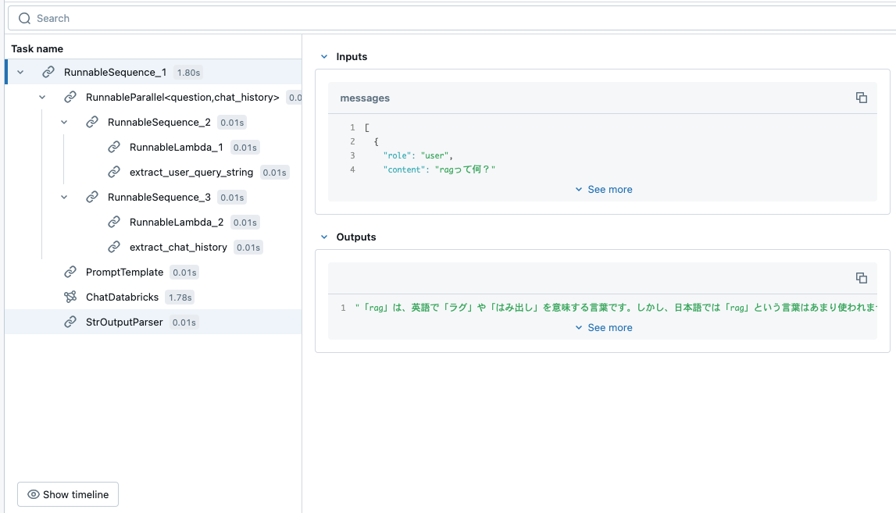Screen dimensions: 896x513
Task: Collapse the Inputs section
Action: click(x=323, y=56)
